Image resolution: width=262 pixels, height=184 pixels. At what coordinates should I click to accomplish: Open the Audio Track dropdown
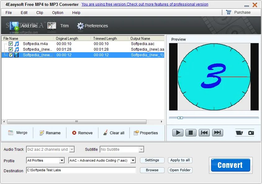click(72, 149)
